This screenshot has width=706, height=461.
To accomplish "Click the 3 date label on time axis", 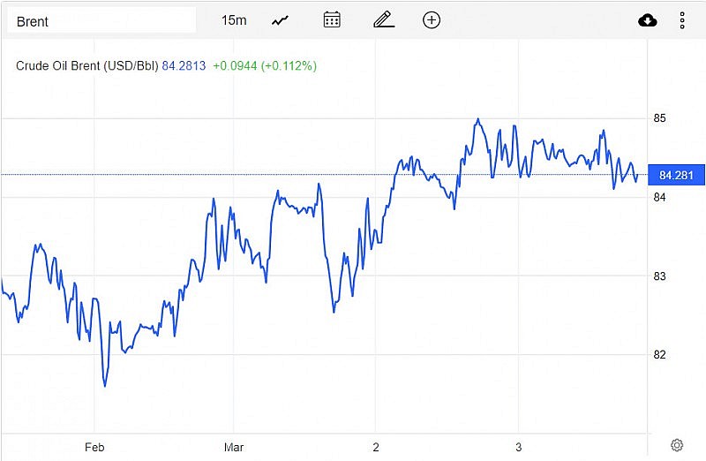I will pyautogui.click(x=518, y=447).
